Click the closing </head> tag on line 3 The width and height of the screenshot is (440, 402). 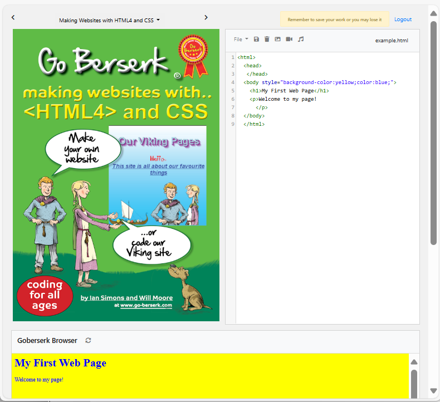[257, 74]
